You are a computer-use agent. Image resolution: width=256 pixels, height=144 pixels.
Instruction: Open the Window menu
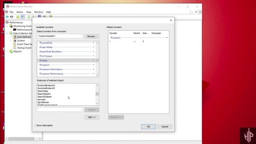[38, 12]
